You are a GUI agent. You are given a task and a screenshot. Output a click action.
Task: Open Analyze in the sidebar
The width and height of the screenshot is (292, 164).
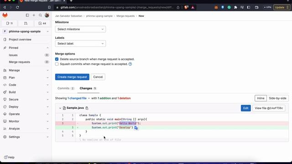pos(26,128)
